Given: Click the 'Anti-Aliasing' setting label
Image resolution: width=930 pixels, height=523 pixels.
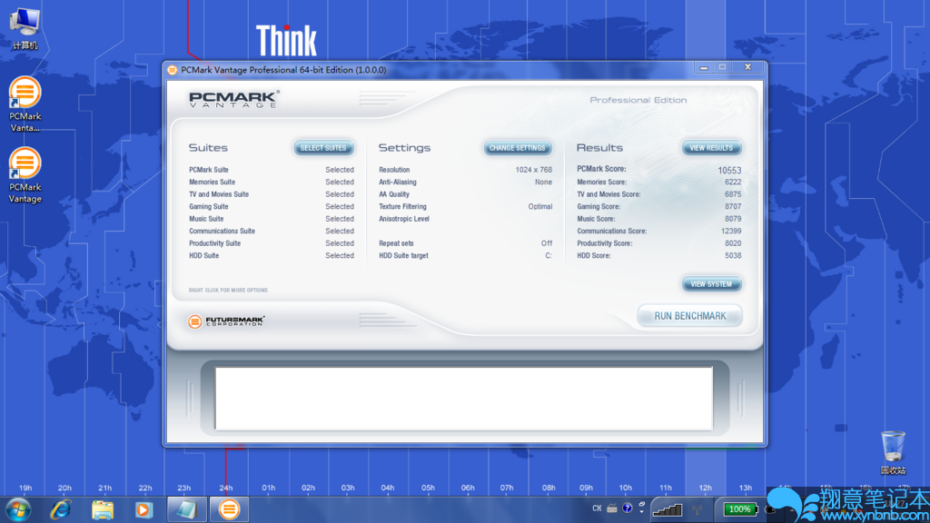Looking at the screenshot, I should [398, 182].
